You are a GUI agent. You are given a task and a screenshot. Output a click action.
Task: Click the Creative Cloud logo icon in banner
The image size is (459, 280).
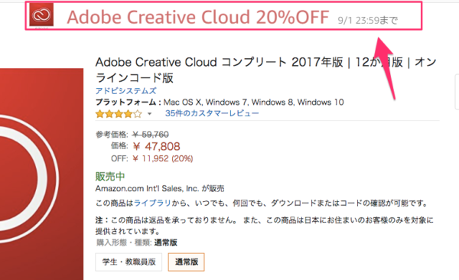tap(41, 15)
